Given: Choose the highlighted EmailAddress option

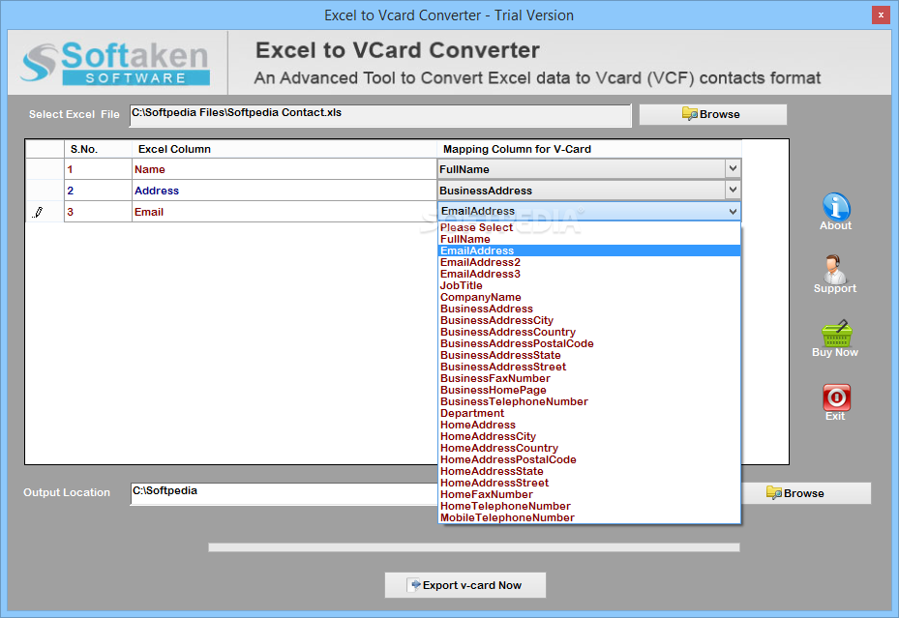Looking at the screenshot, I should tap(589, 250).
